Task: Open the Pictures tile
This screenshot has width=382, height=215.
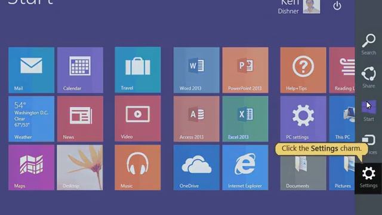Action: click(x=342, y=173)
